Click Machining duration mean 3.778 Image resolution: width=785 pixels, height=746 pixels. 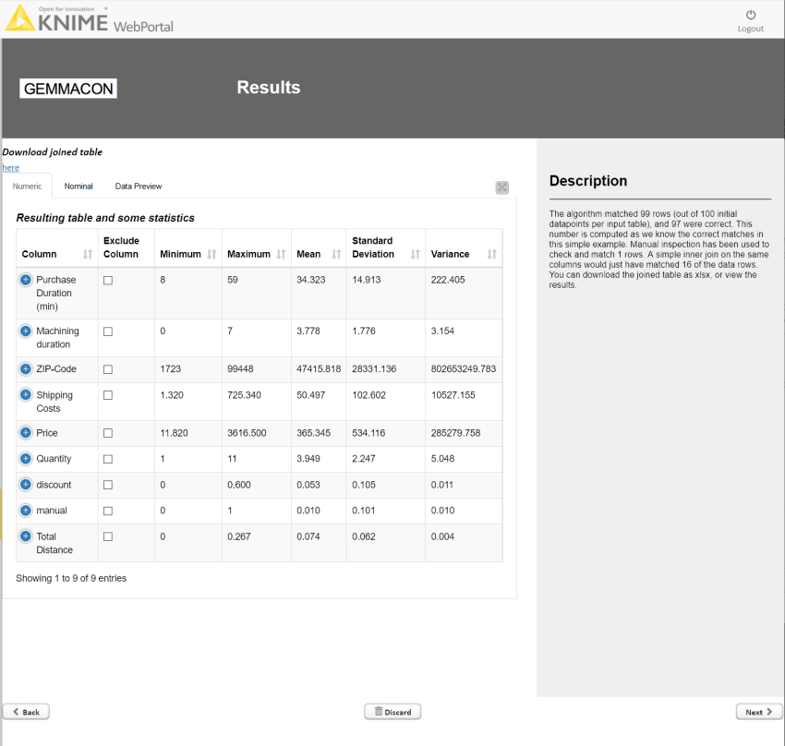308,331
